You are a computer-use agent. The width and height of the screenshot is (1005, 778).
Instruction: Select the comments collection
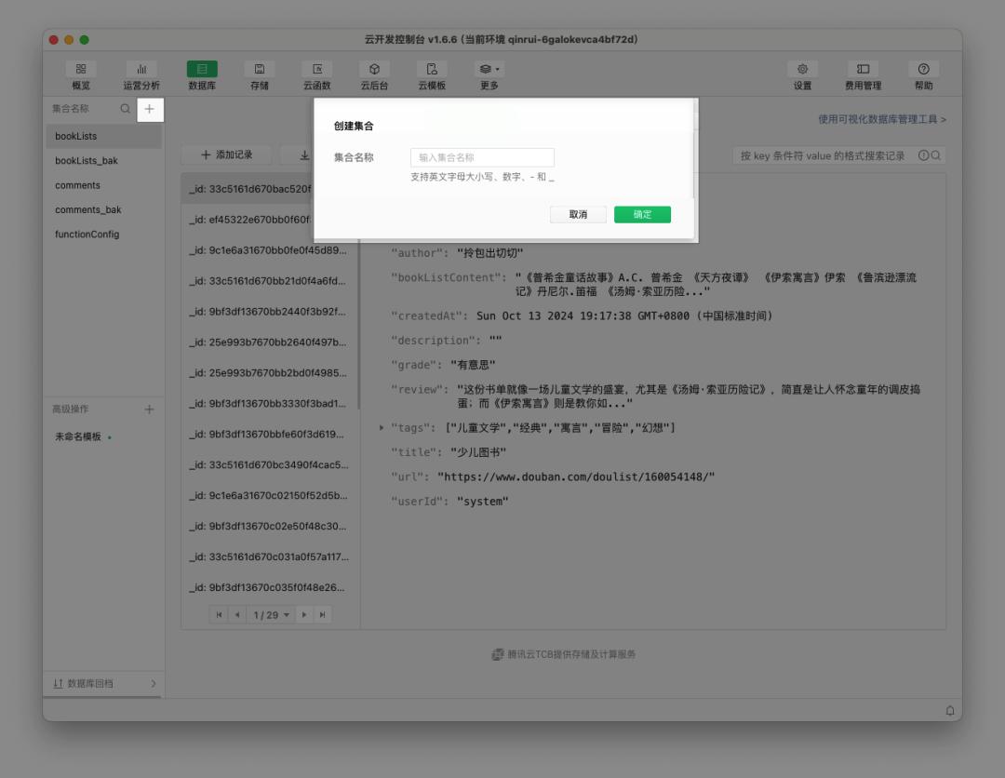[103, 185]
